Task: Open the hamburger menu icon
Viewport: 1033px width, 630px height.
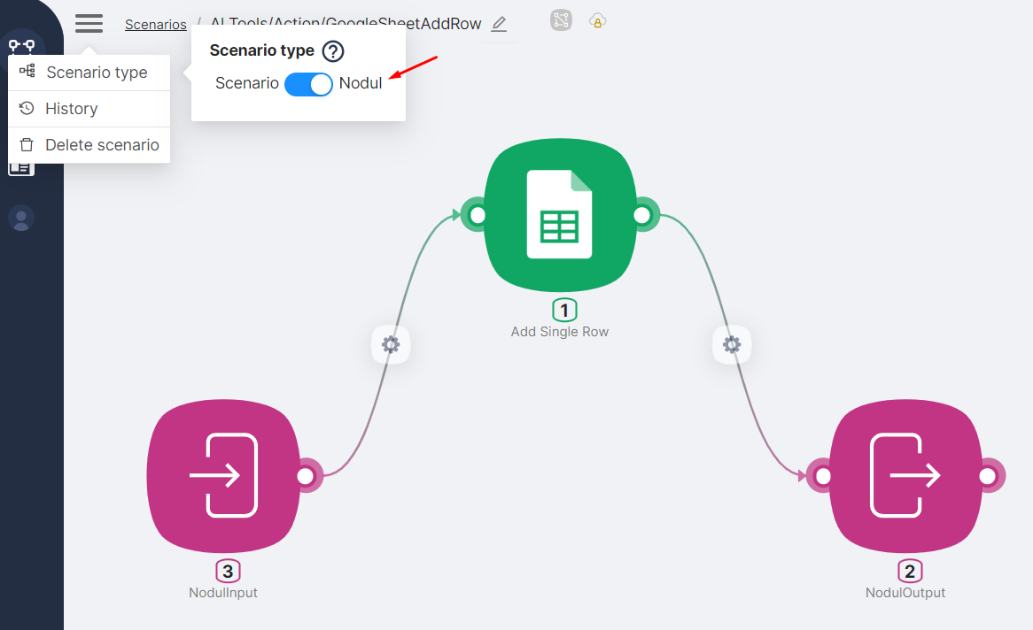Action: (x=89, y=23)
